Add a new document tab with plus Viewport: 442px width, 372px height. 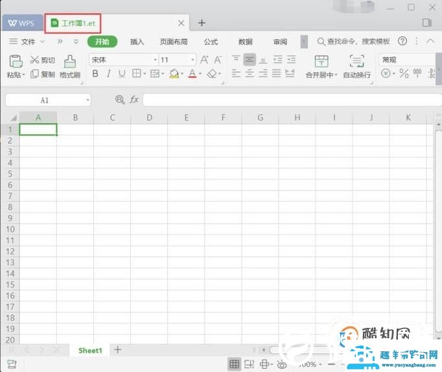coord(202,23)
